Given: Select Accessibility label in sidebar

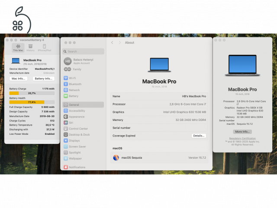Looking at the screenshot, I should coord(77,111).
